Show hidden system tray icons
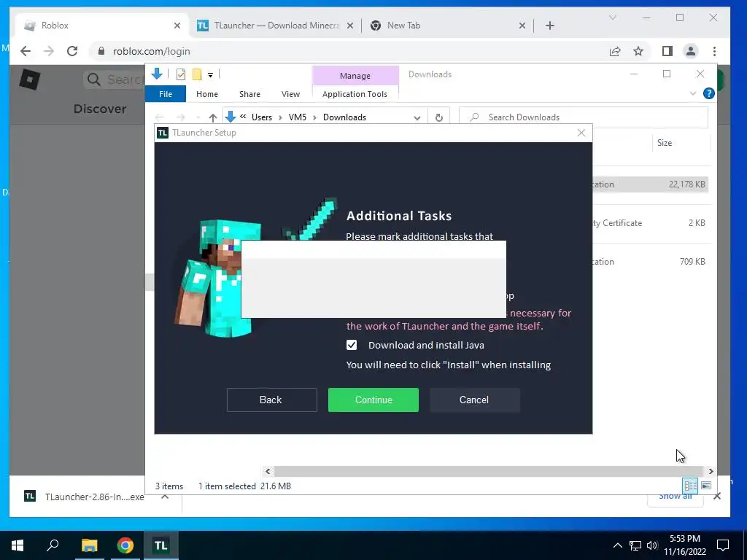The height and width of the screenshot is (560, 747). pyautogui.click(x=617, y=545)
